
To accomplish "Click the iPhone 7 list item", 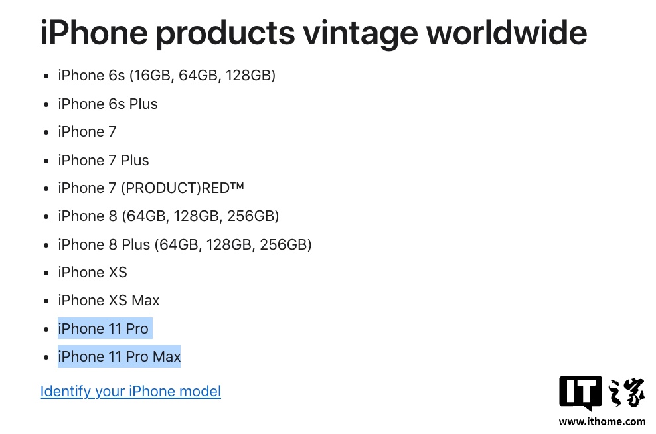I will 87,131.
